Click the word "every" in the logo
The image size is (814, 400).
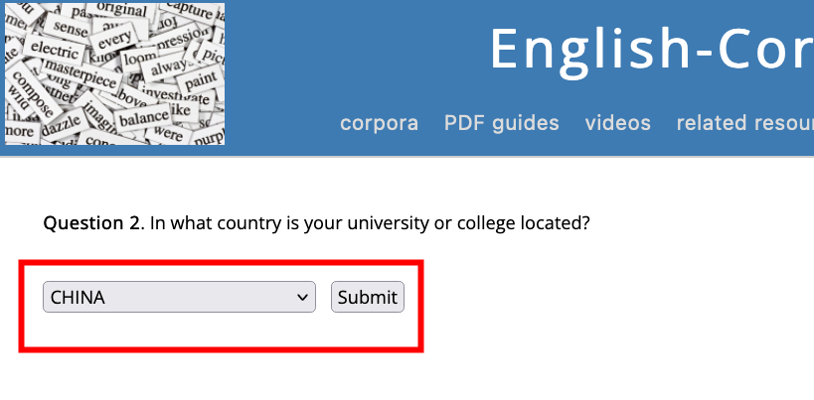click(x=115, y=39)
